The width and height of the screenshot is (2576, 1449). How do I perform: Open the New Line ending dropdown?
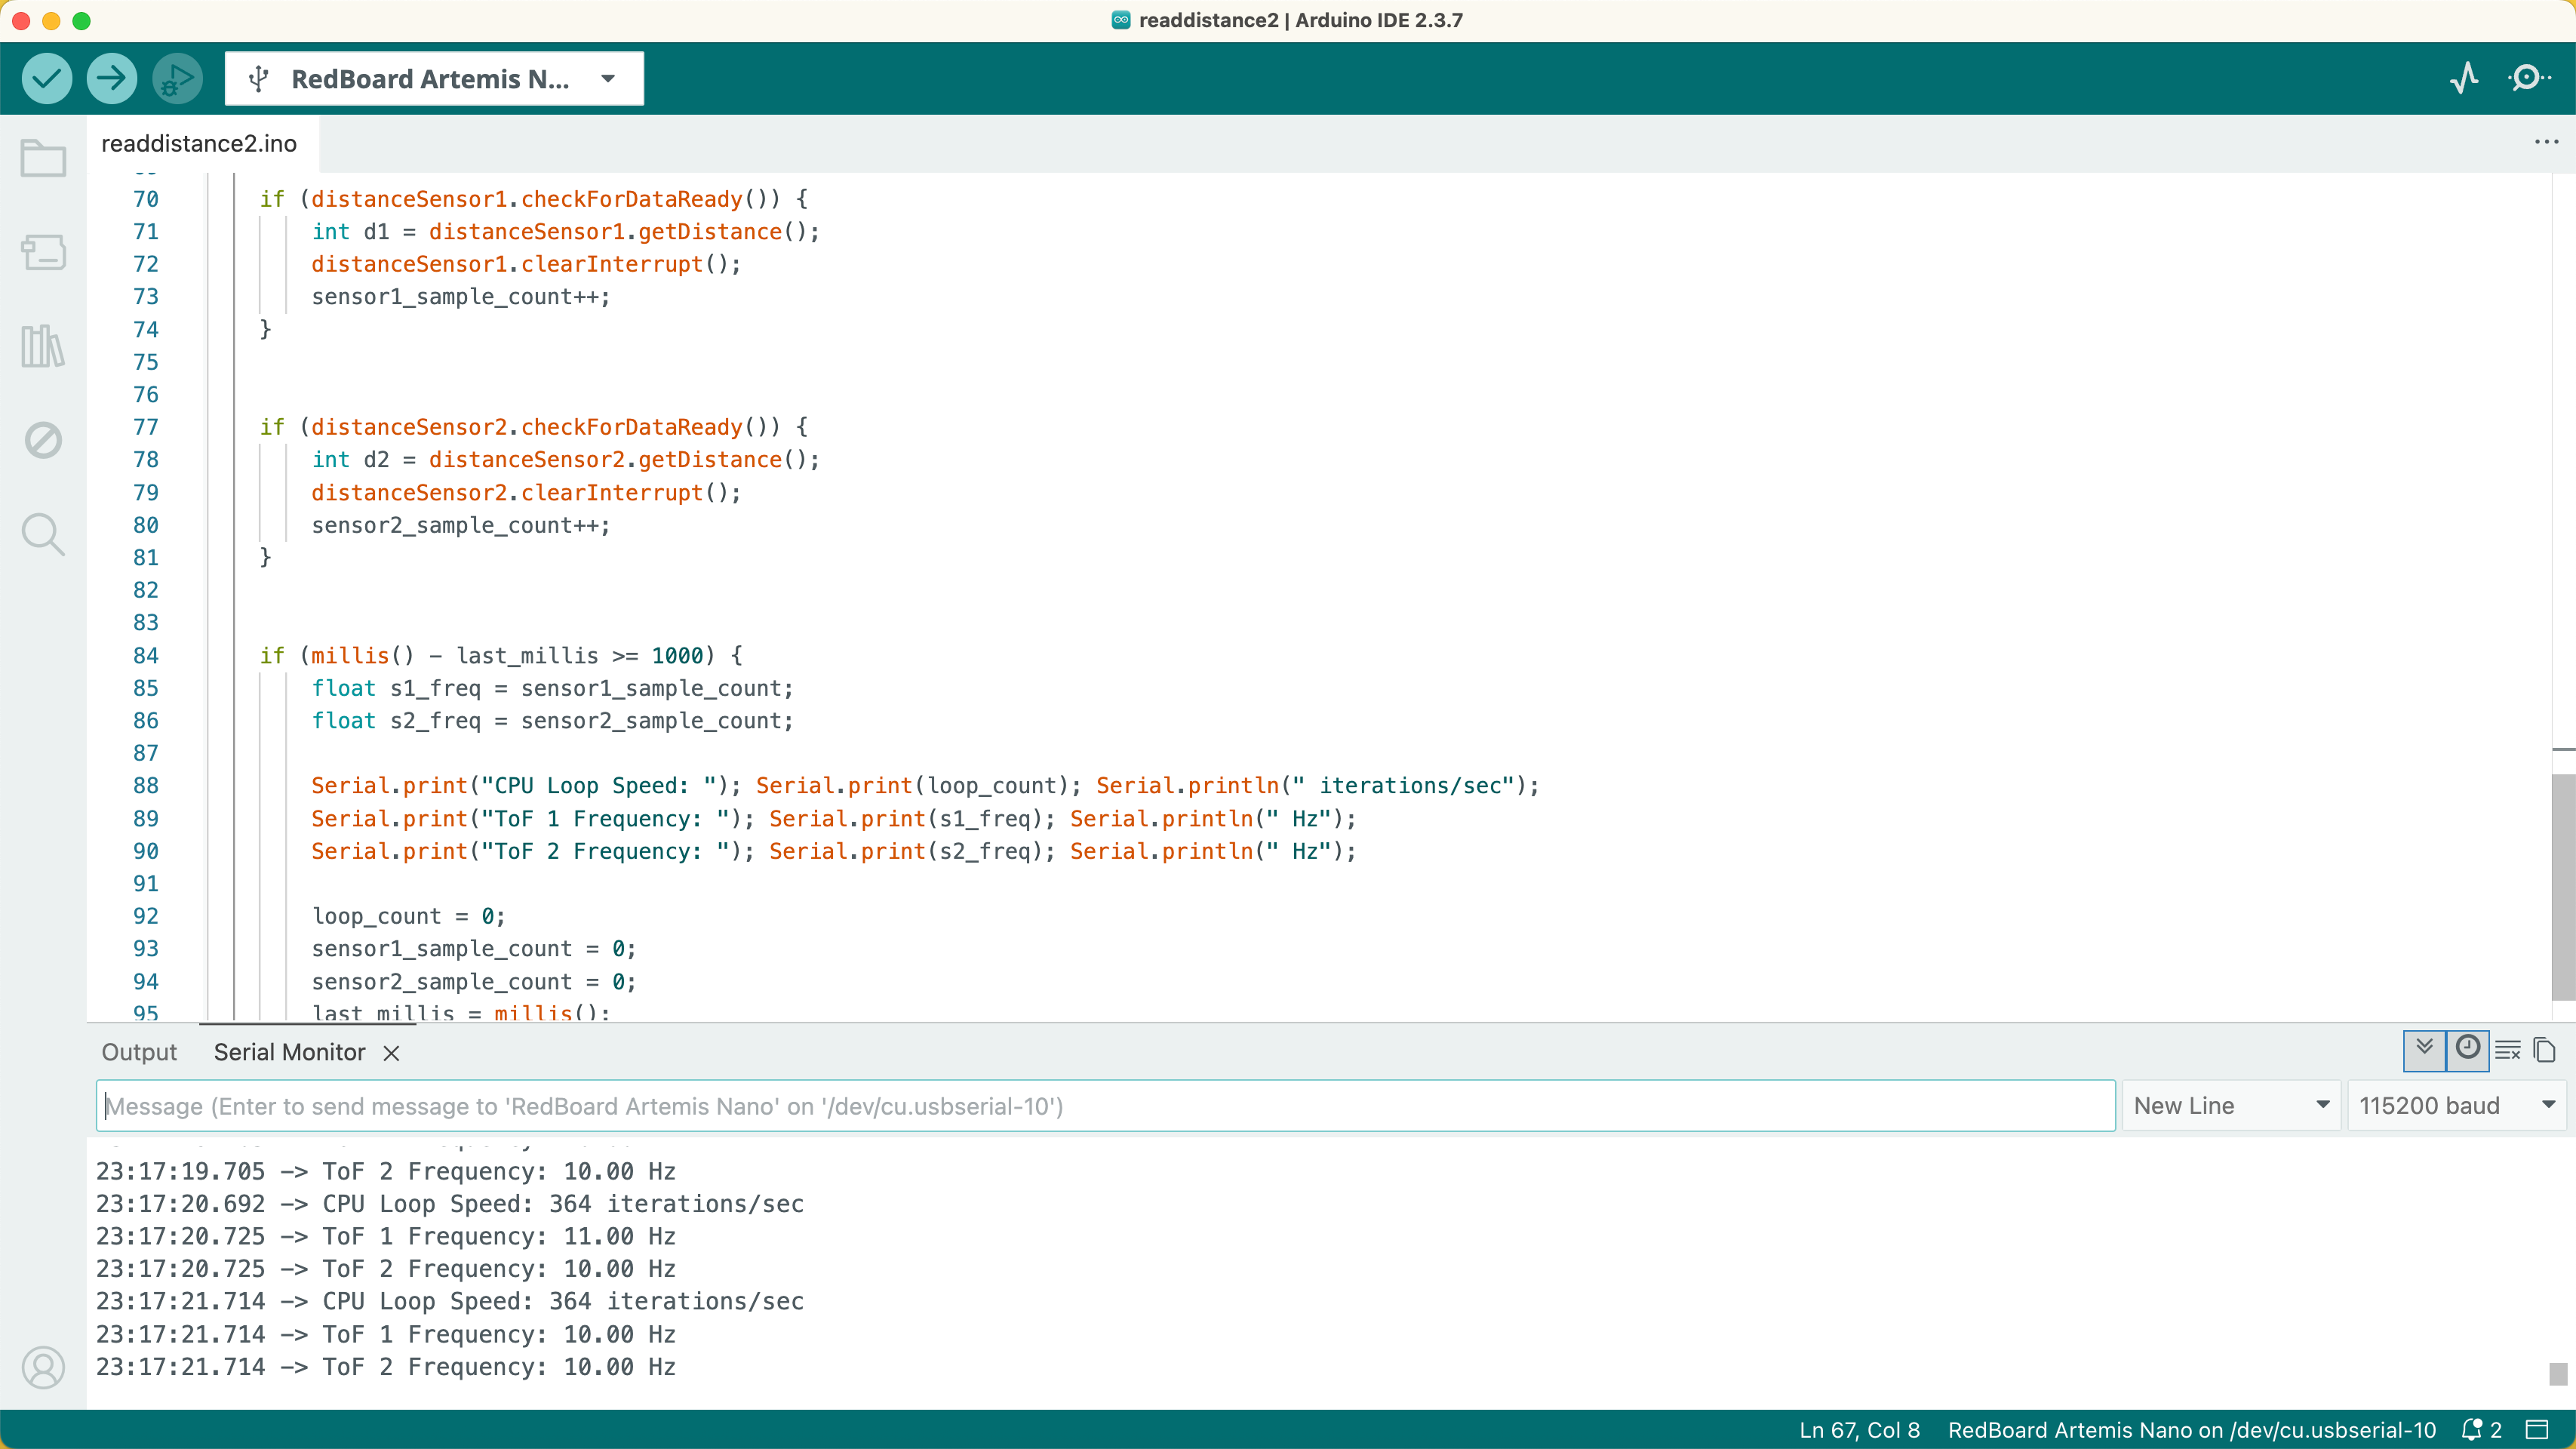tap(2230, 1105)
